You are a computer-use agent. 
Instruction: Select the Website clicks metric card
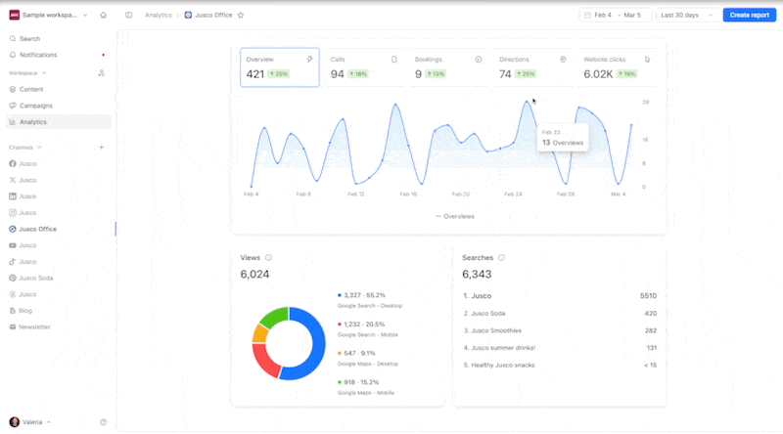[x=617, y=67]
